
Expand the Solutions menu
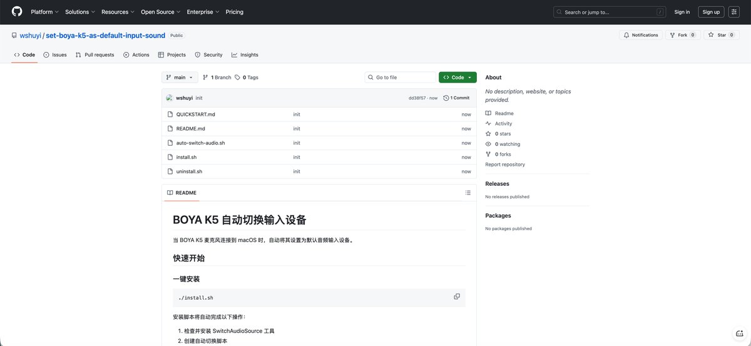(x=80, y=12)
